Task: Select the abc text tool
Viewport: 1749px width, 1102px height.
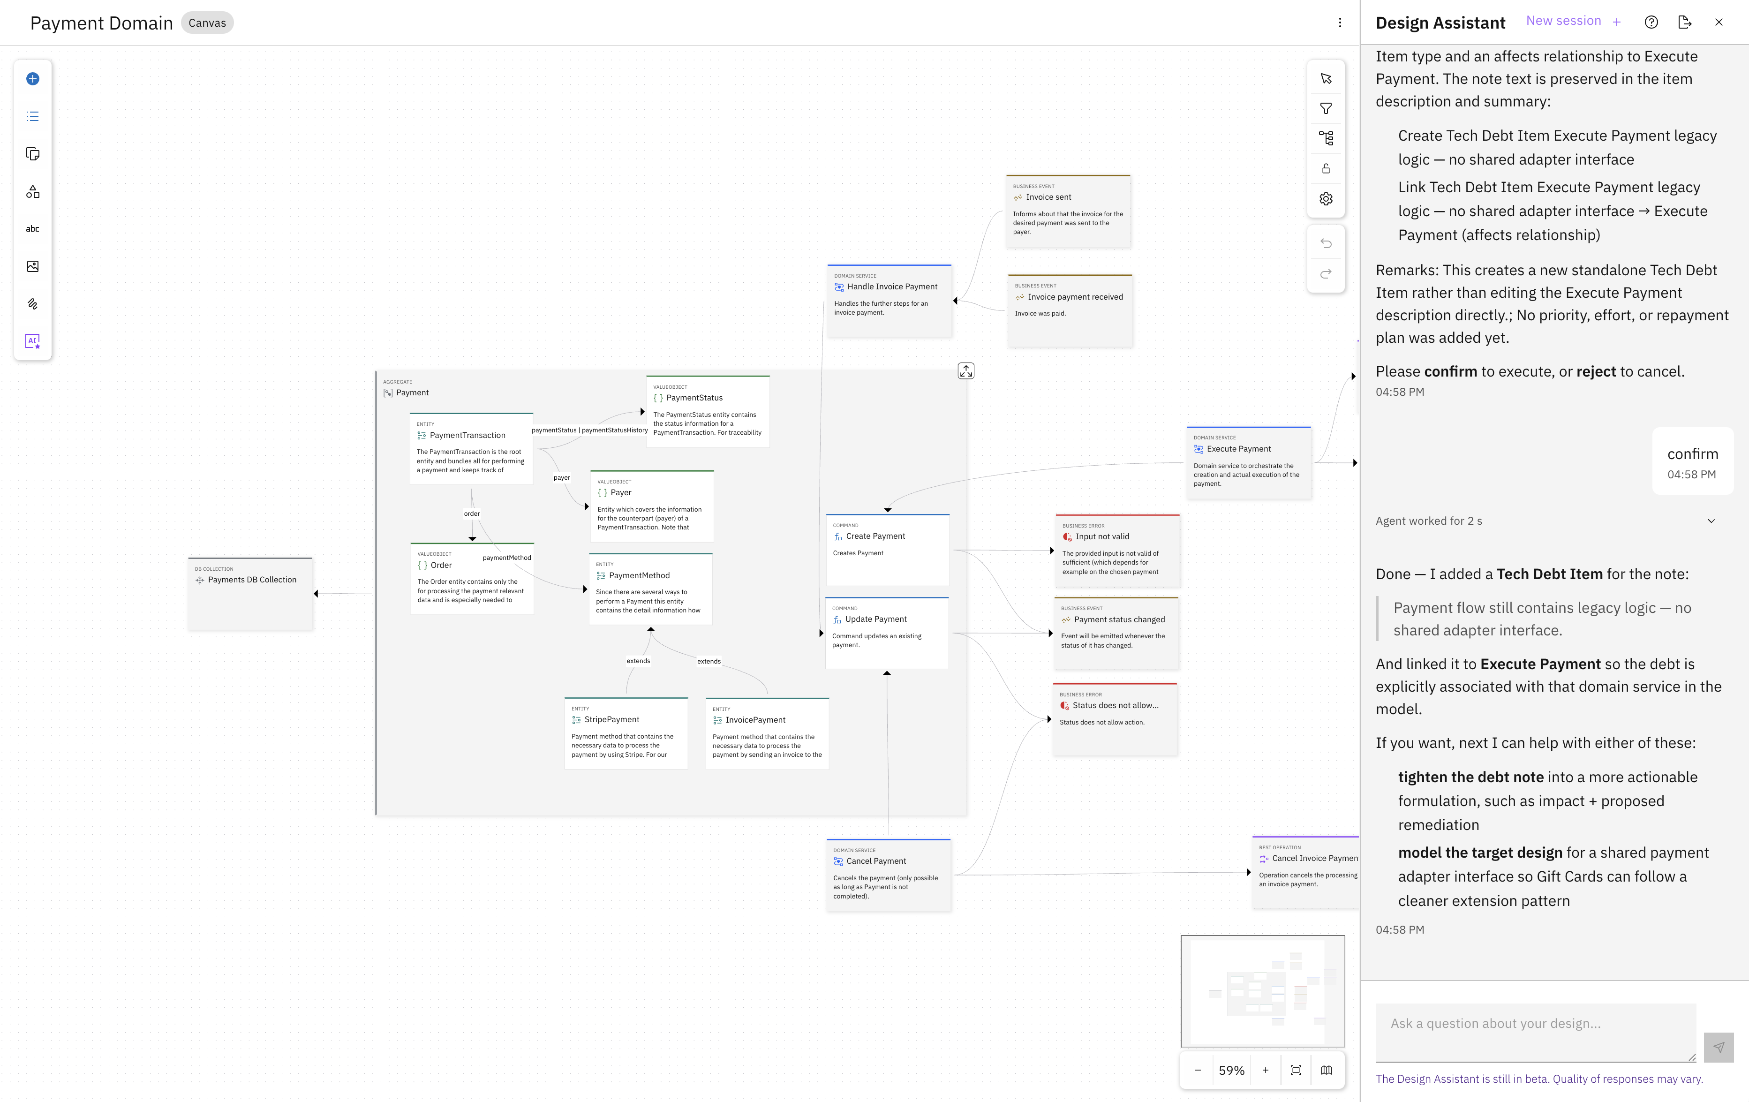Action: [x=33, y=229]
